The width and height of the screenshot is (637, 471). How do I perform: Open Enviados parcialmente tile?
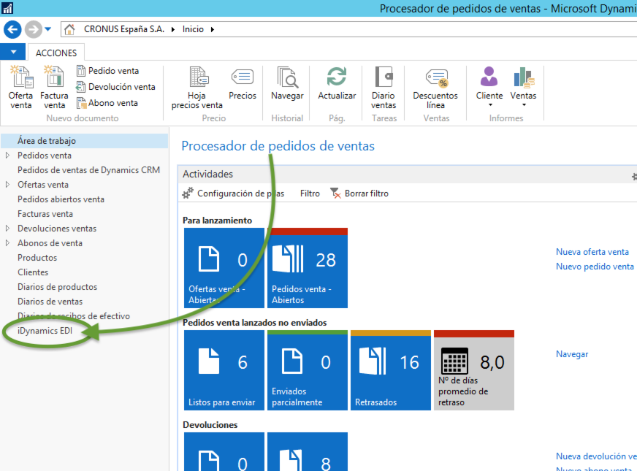coord(308,370)
